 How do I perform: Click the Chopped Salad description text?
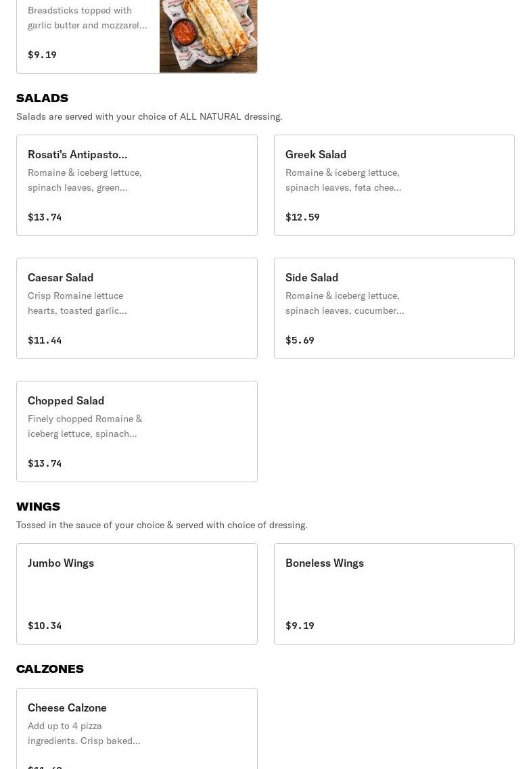tap(85, 426)
